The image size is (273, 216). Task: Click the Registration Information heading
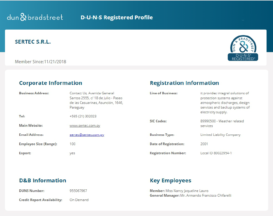[x=184, y=83]
